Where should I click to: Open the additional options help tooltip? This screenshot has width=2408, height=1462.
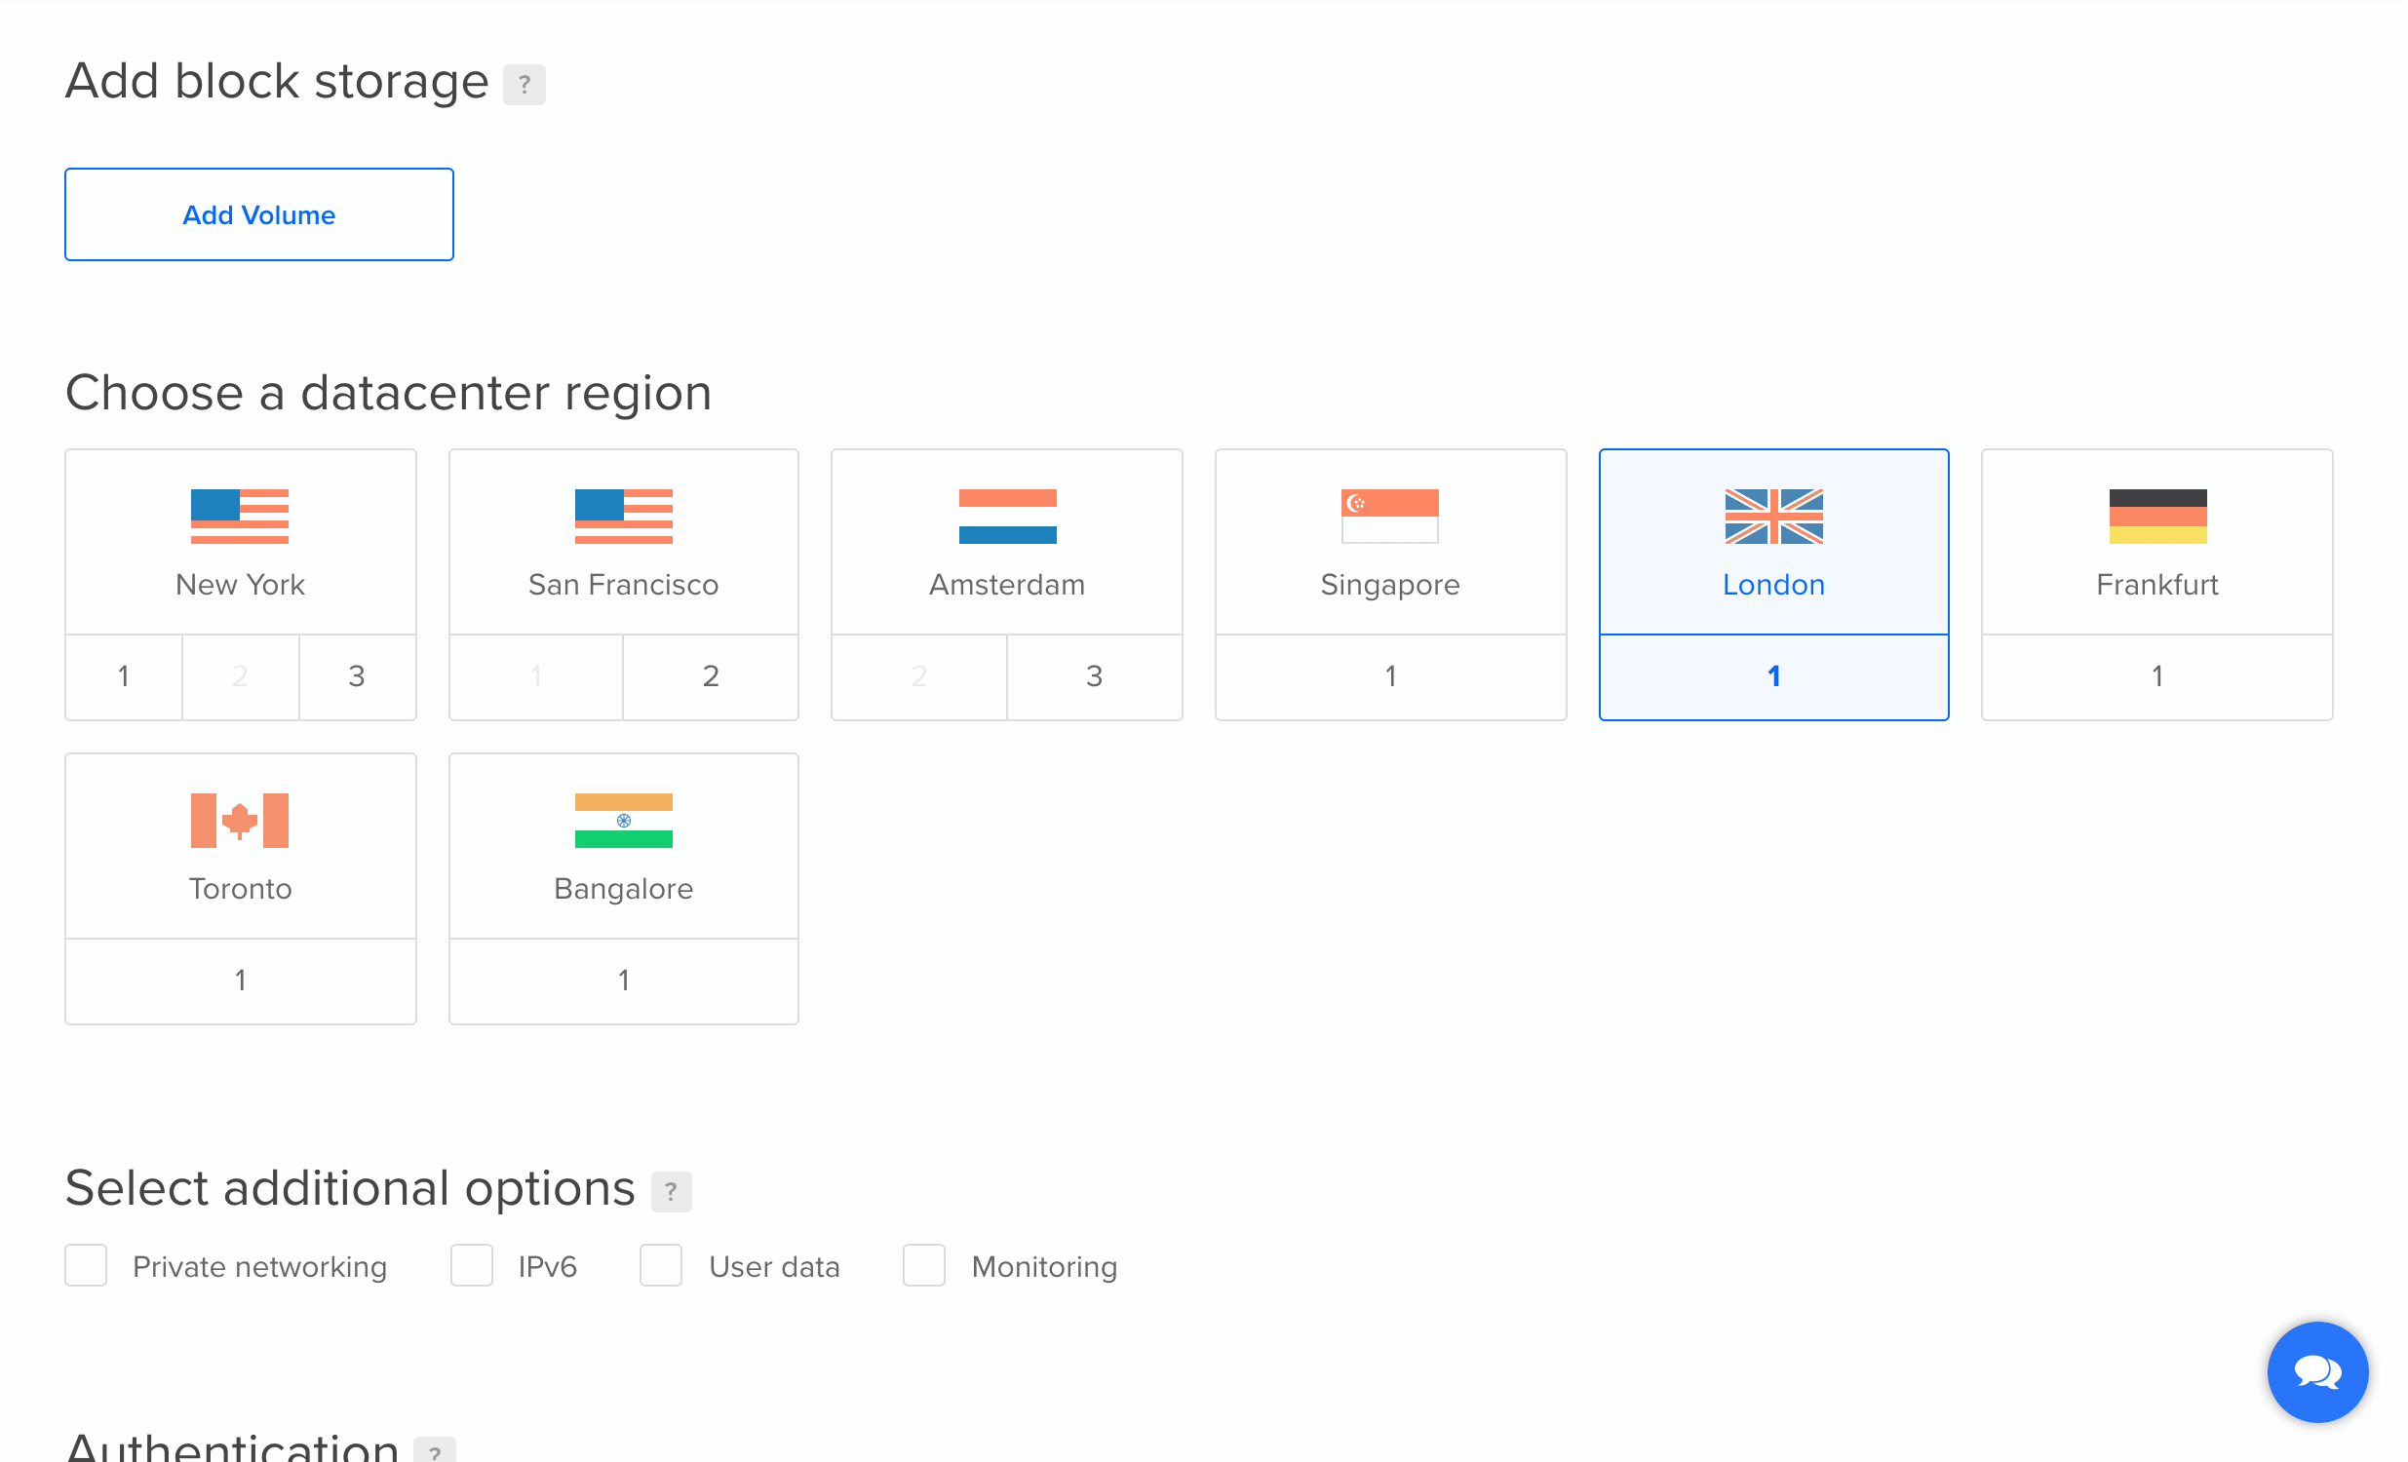671,1192
